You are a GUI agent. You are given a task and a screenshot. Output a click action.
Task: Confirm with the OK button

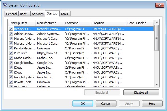point(83,104)
